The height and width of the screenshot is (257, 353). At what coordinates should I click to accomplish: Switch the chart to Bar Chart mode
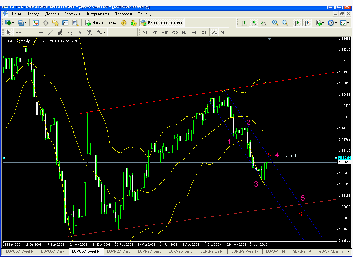(244, 23)
